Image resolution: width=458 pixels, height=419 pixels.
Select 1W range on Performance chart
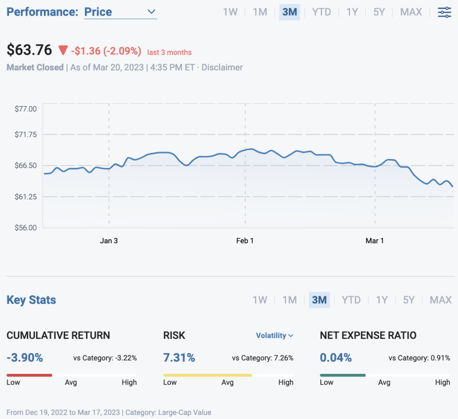click(230, 12)
